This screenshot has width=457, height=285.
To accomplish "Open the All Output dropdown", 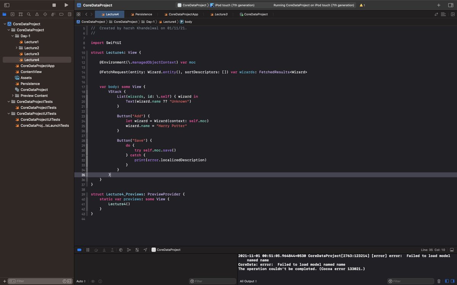I will pos(248,281).
